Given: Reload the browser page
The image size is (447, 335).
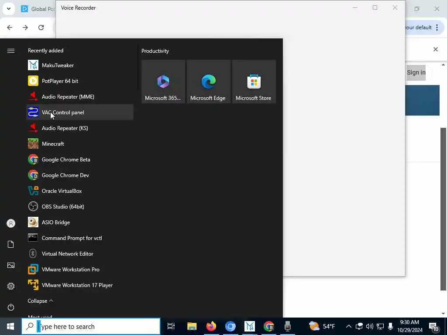Looking at the screenshot, I should point(41,27).
